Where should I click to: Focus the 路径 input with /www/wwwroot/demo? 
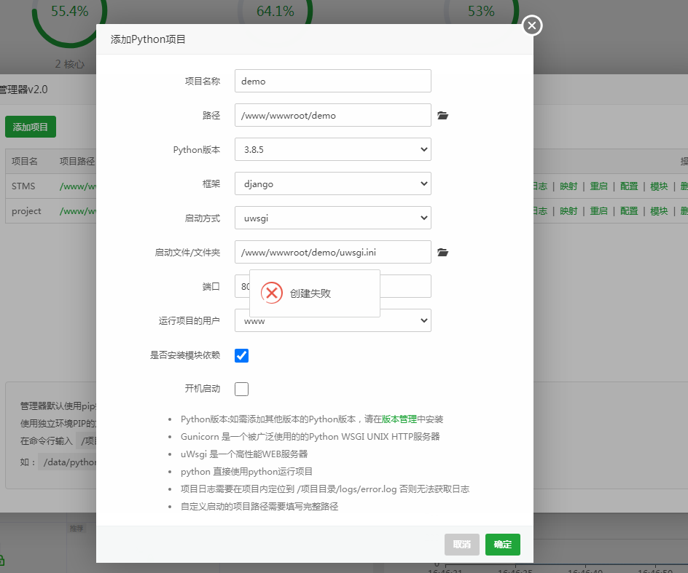click(x=332, y=115)
